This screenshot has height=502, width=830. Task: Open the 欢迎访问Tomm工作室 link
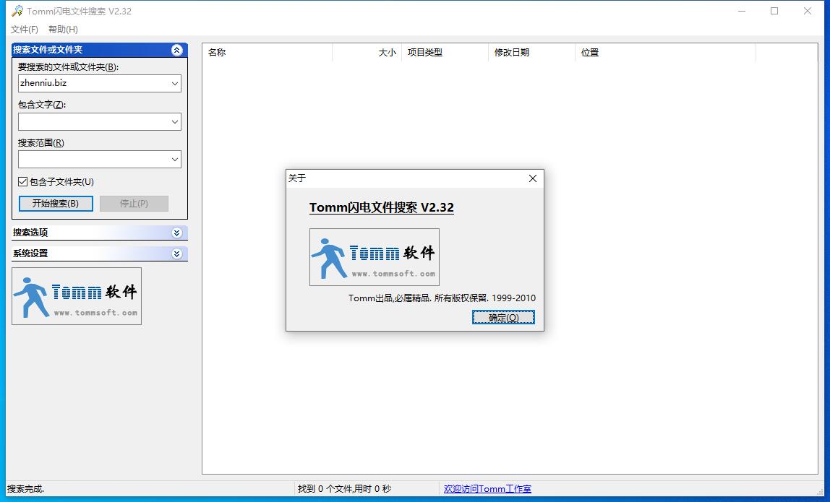(x=487, y=489)
